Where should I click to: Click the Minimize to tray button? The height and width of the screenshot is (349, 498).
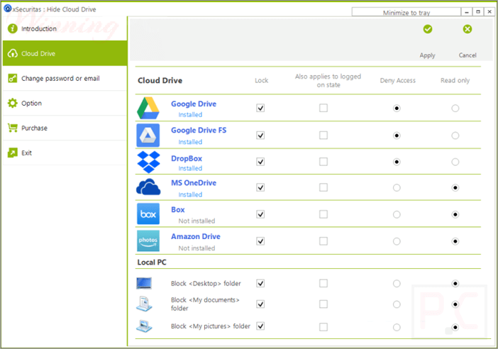(x=406, y=12)
